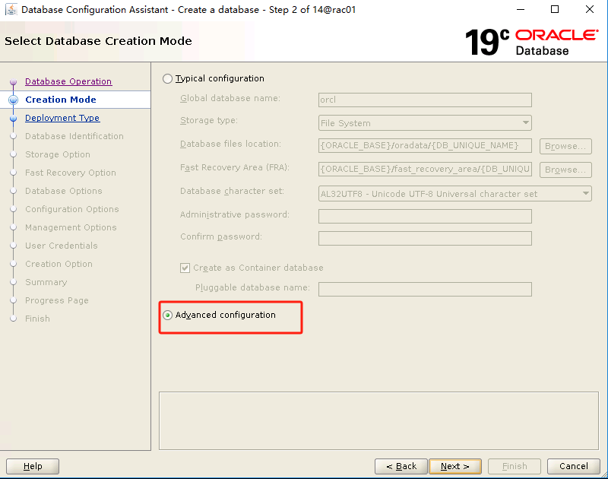Open the Database Operation step link

coord(68,81)
